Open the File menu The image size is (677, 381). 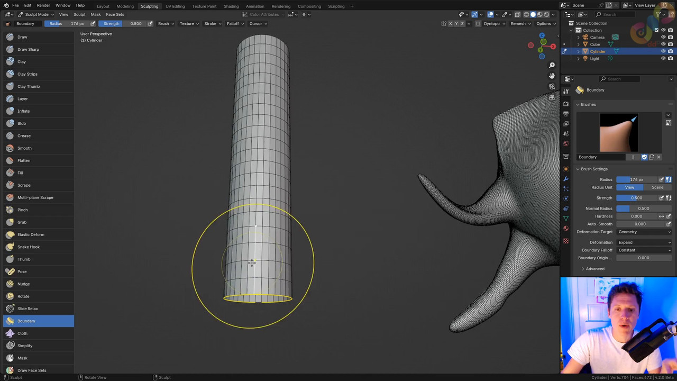click(15, 6)
